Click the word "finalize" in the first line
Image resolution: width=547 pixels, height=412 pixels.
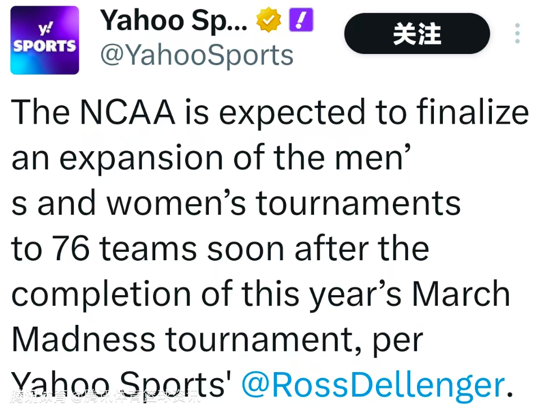tap(473, 112)
